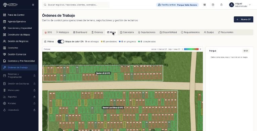257x131 pixels.
Task: Open Gestión Comercial in sidebar
Action: [x=19, y=54]
